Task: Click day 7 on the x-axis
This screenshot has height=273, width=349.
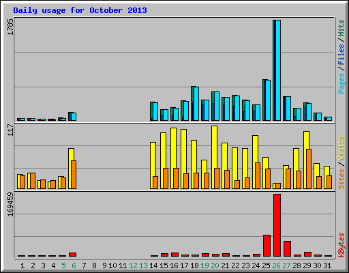Action: (x=84, y=265)
